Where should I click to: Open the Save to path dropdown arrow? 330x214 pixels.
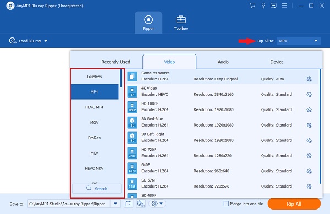pyautogui.click(x=116, y=204)
